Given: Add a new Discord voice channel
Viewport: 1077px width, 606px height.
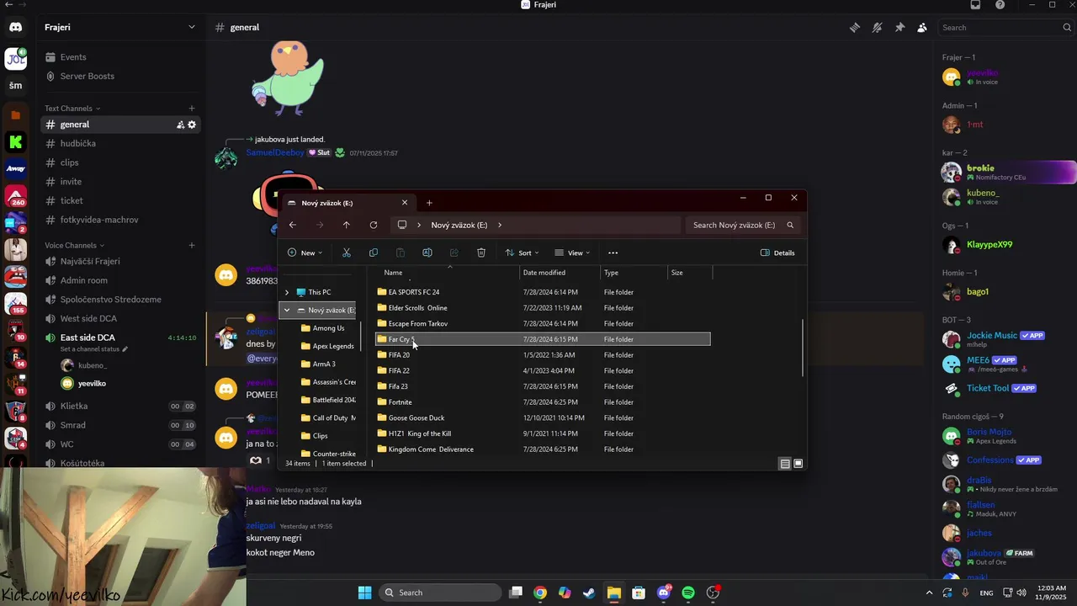Looking at the screenshot, I should [192, 245].
